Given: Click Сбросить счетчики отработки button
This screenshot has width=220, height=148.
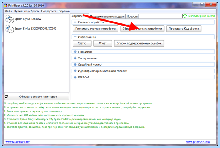Looking at the screenshot, I should pos(142,29).
